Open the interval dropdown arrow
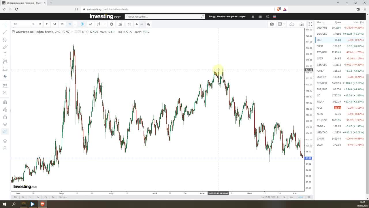 [x=75, y=24]
